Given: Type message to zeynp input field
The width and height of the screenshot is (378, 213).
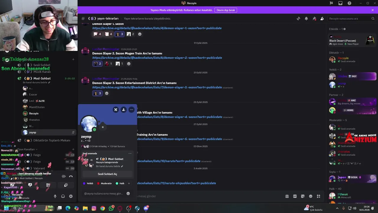Looking at the screenshot, I should coord(103,193).
